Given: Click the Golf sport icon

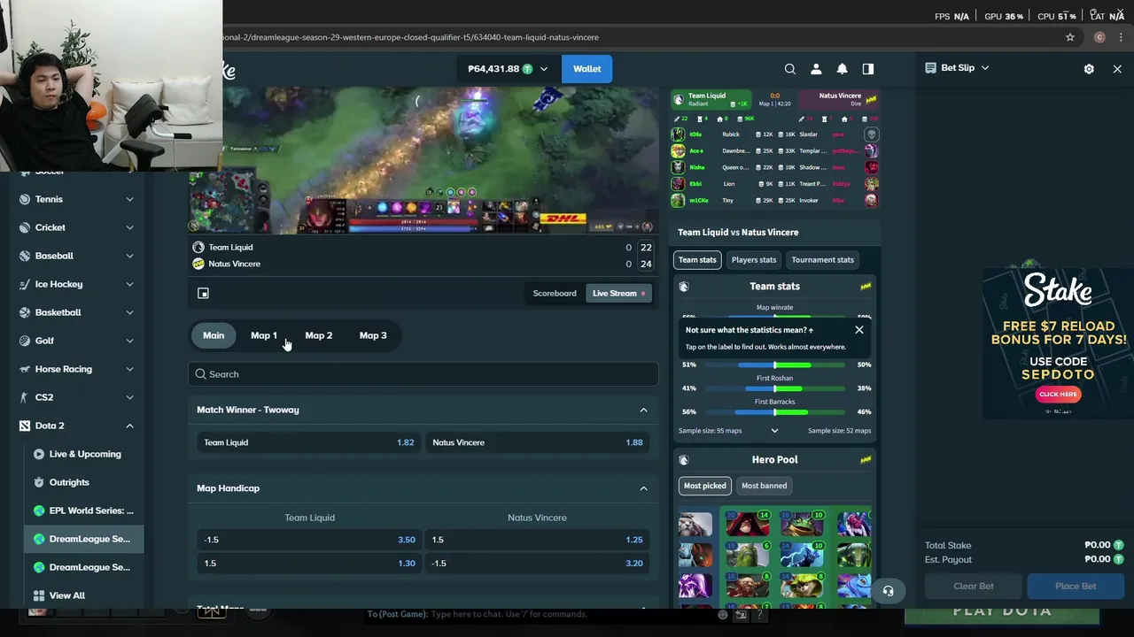Looking at the screenshot, I should [25, 341].
